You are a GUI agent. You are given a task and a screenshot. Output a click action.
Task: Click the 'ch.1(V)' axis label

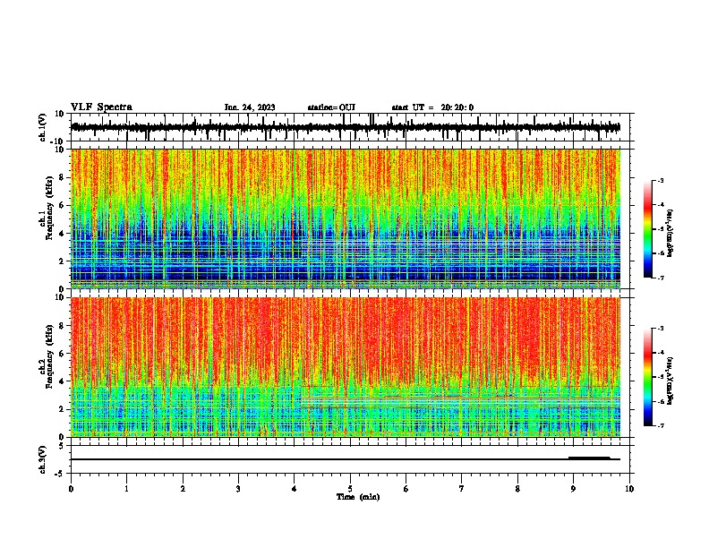click(x=43, y=127)
